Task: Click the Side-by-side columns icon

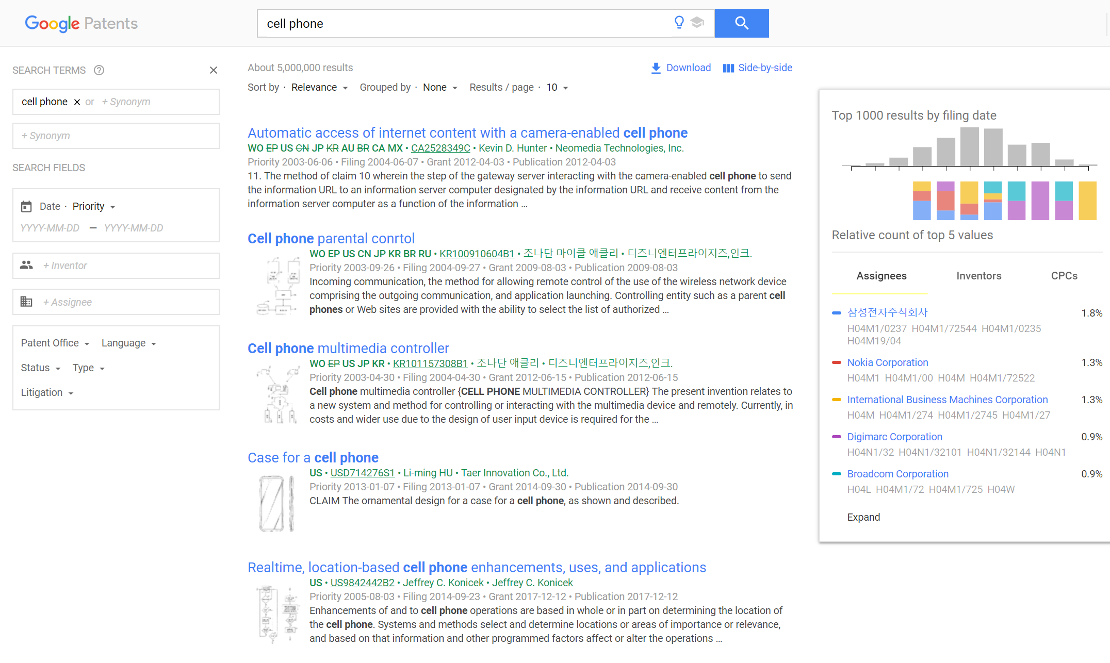Action: [x=728, y=68]
